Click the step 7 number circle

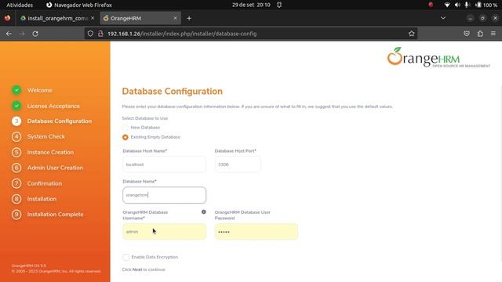tap(16, 183)
